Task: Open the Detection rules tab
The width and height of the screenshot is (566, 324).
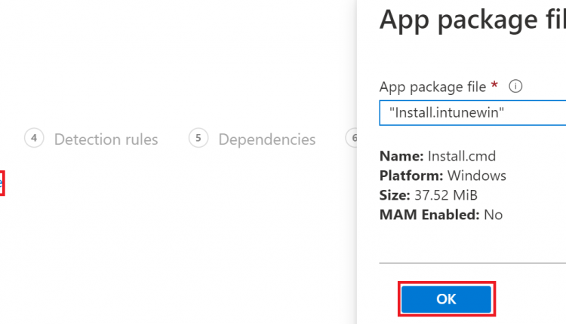Action: (106, 139)
